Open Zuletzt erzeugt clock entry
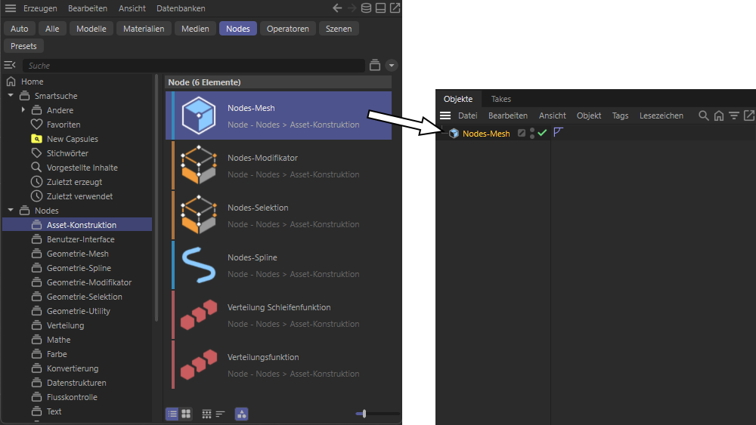The height and width of the screenshot is (425, 756). 74,182
